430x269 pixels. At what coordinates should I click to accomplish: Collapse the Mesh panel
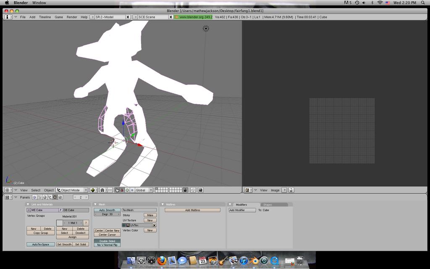95,205
